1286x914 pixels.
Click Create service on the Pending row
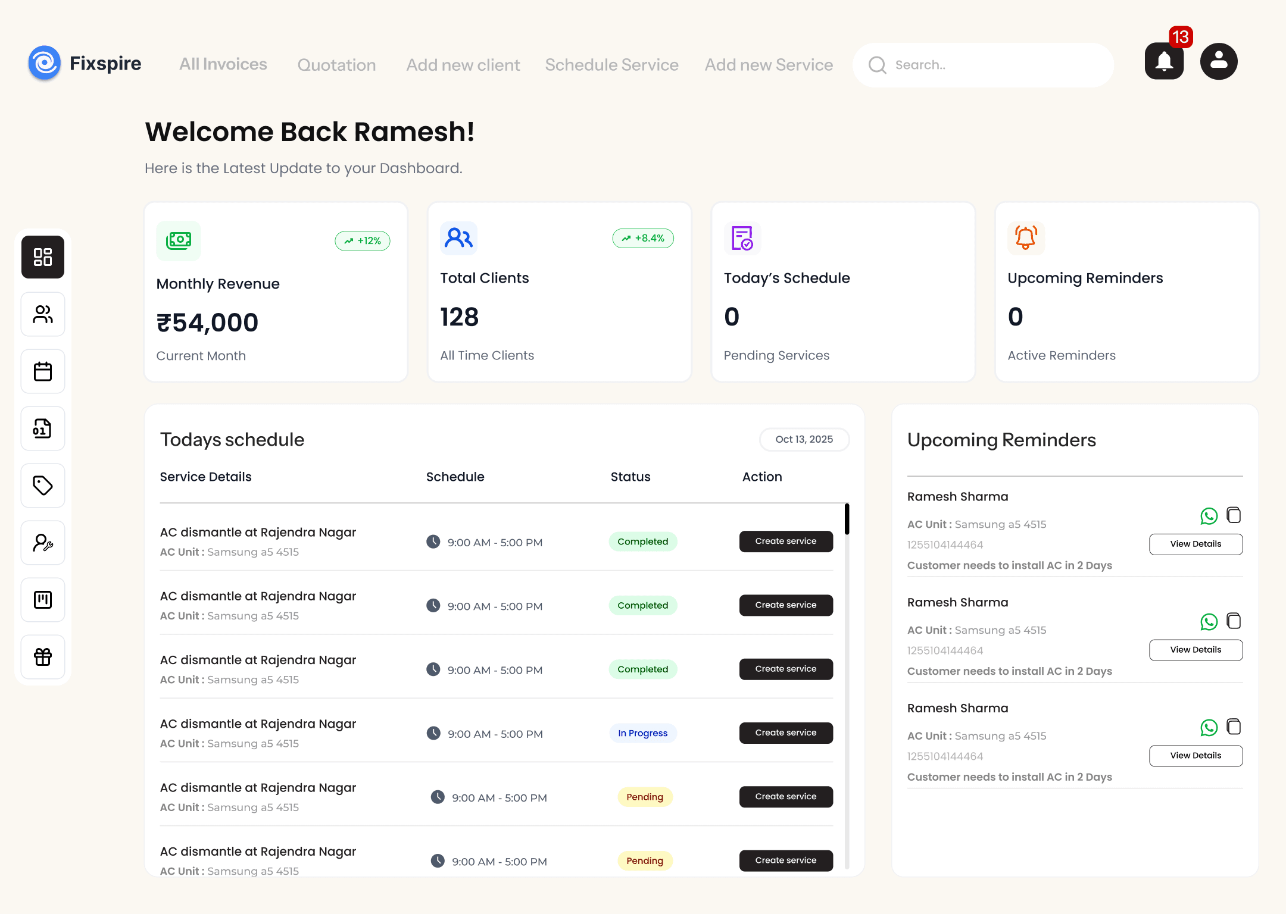[x=785, y=797]
